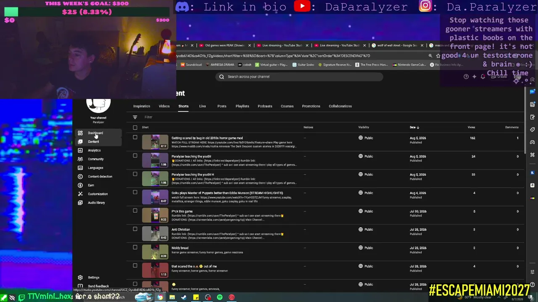
Task: Switch to 'Old games were PEAK' browser tab
Action: [x=225, y=45]
